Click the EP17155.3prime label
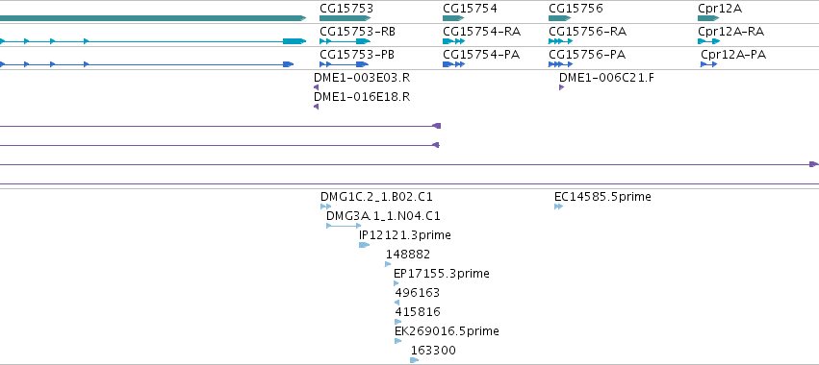This screenshot has height=365, width=819. coord(442,274)
